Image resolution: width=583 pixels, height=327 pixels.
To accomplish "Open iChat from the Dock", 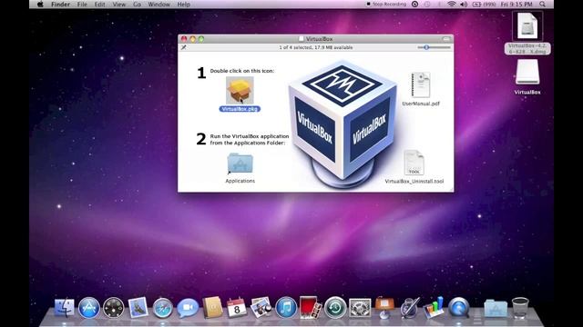I will coord(188,308).
